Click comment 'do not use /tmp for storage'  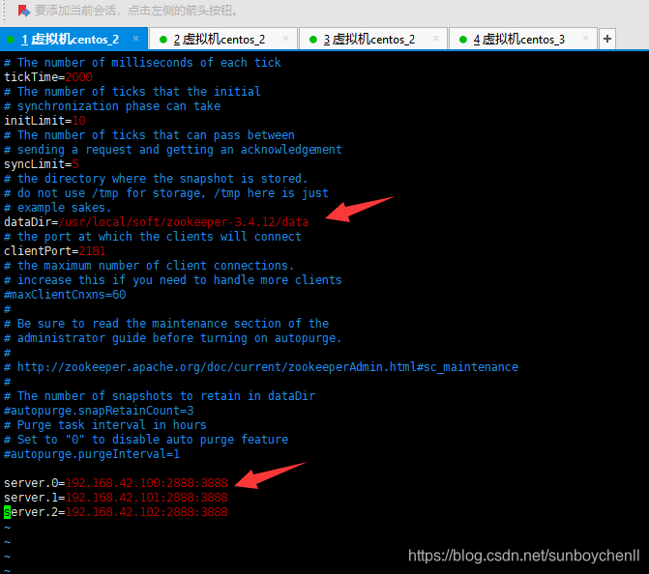coord(111,193)
